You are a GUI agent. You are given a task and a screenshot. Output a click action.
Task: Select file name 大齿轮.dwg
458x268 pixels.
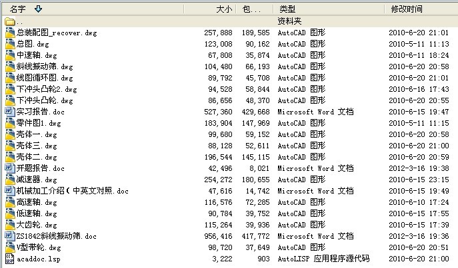point(37,225)
